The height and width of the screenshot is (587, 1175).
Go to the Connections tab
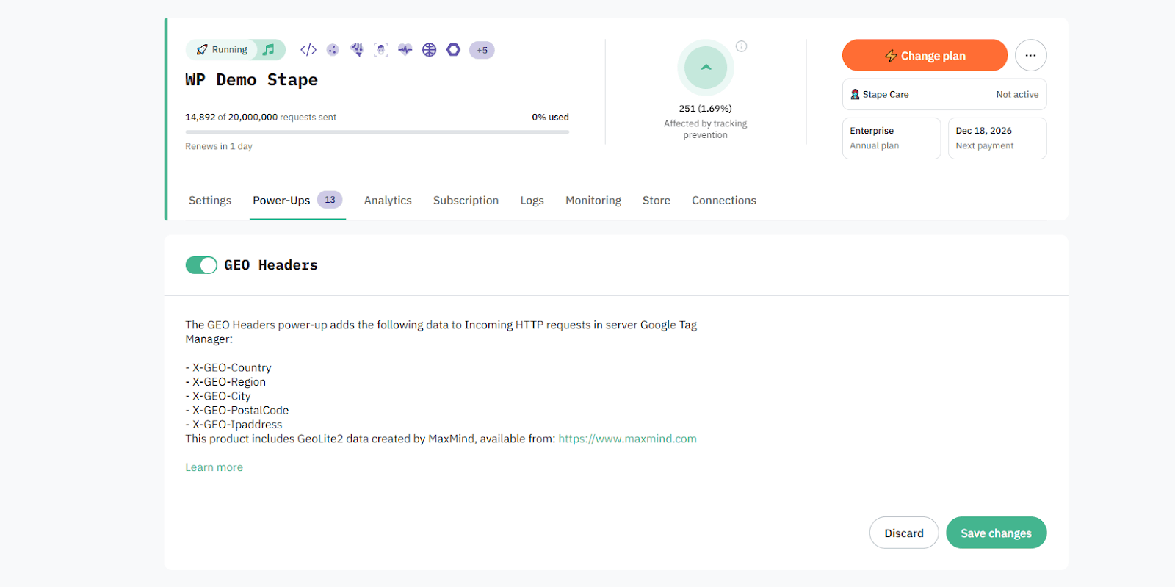click(723, 201)
